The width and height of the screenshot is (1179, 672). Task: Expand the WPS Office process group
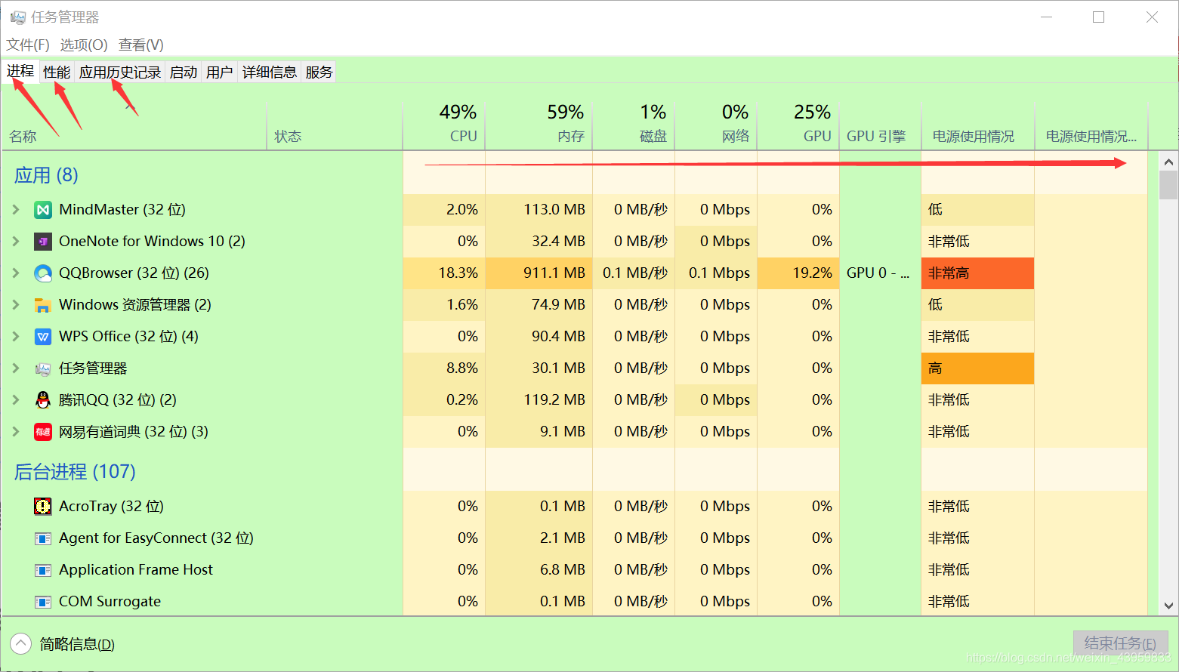coord(16,337)
